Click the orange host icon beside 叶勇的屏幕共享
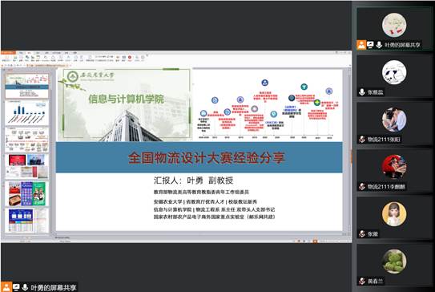 coord(361,45)
